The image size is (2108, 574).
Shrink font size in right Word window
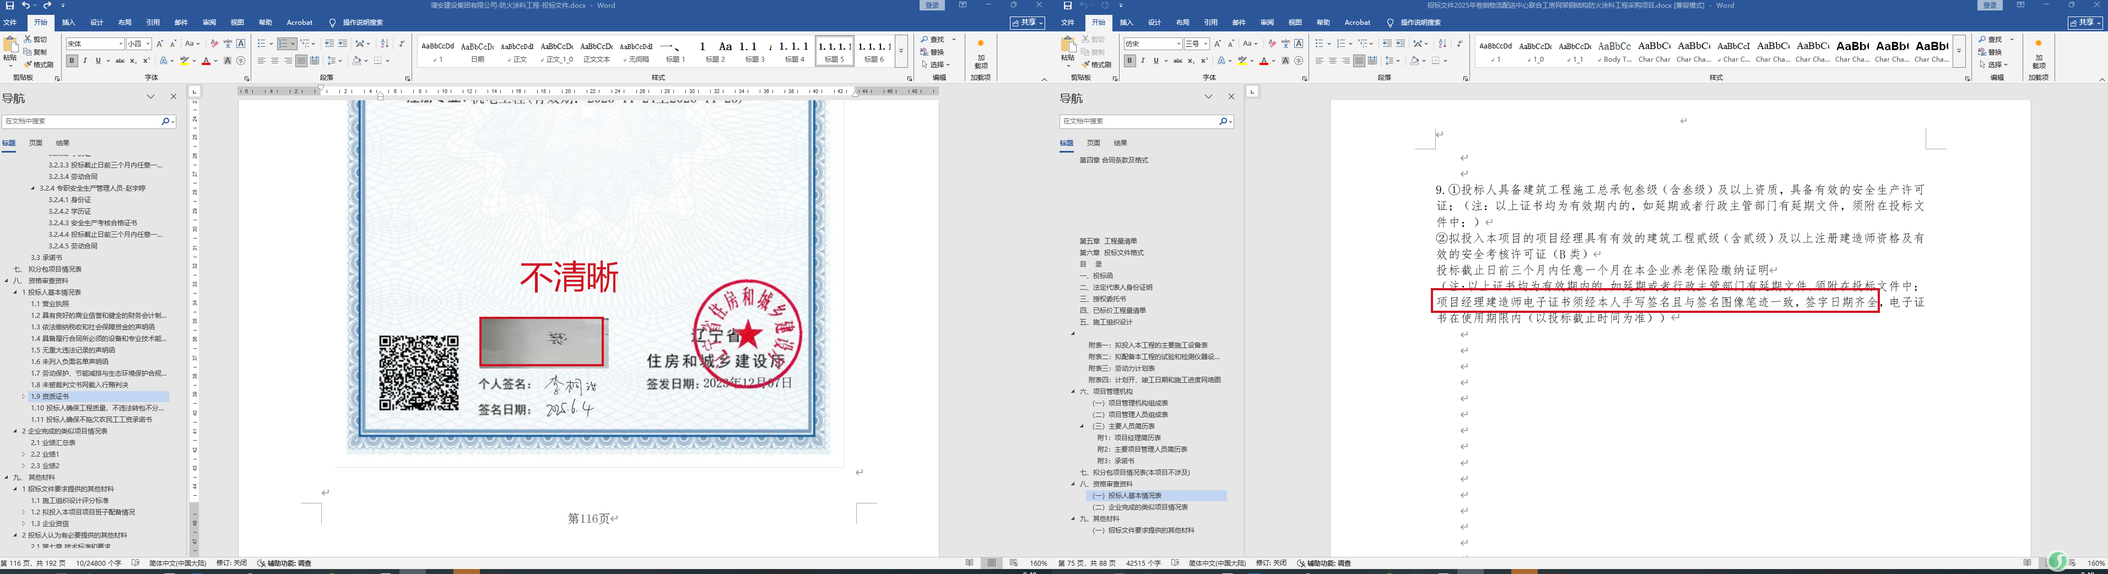point(1231,44)
